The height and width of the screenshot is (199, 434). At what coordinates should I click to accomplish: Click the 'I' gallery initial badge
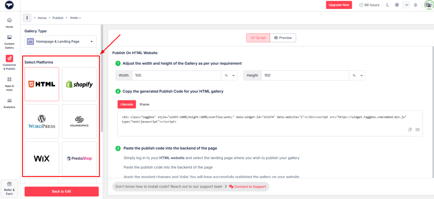[27, 18]
